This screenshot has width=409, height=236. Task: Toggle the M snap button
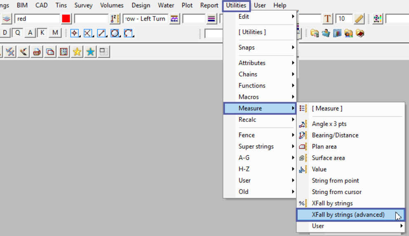[x=55, y=33]
